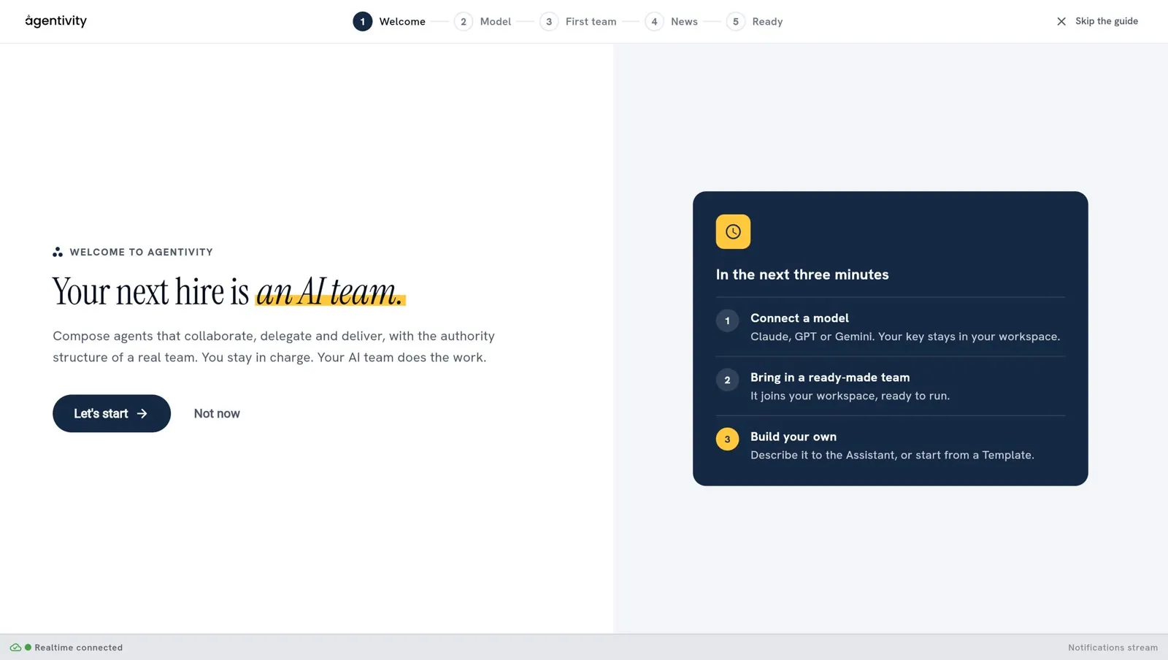The width and height of the screenshot is (1168, 660).
Task: Click the agentivity logo
Action: (x=55, y=21)
